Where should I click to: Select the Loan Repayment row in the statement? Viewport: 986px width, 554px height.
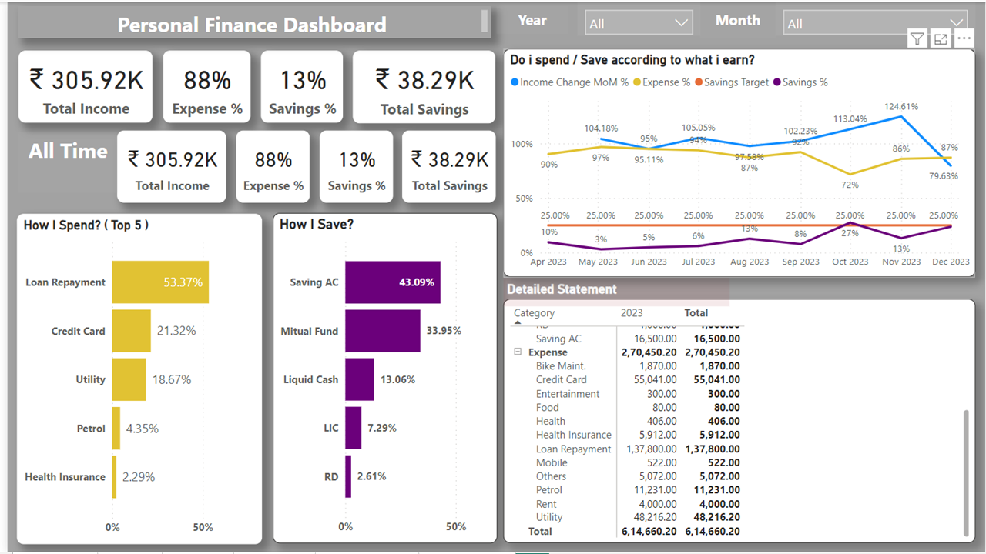click(x=573, y=449)
